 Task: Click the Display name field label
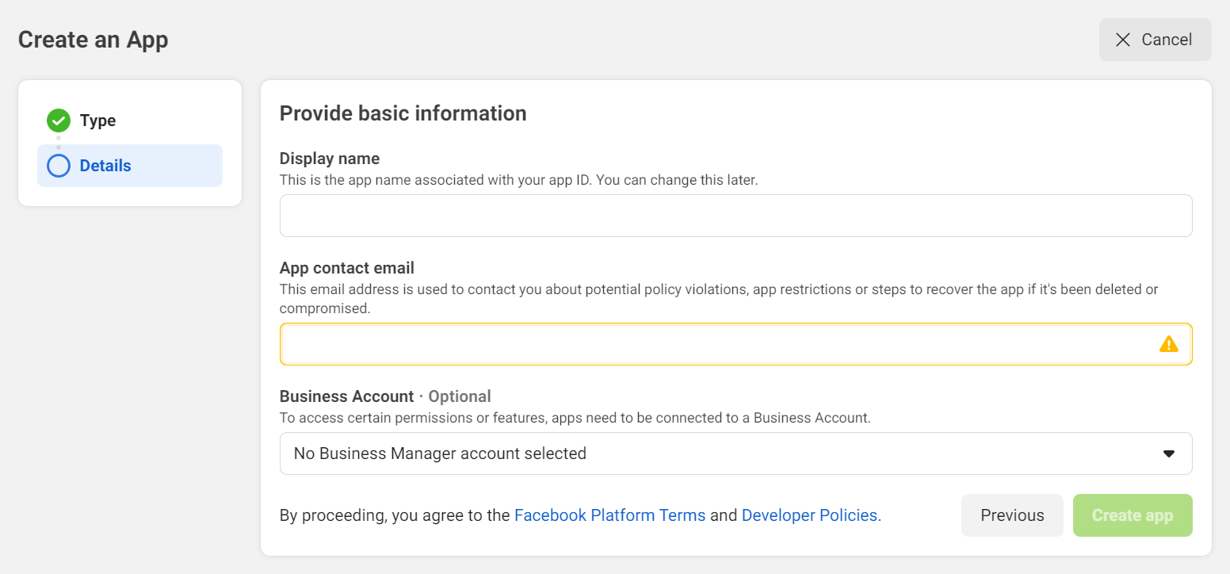click(330, 159)
